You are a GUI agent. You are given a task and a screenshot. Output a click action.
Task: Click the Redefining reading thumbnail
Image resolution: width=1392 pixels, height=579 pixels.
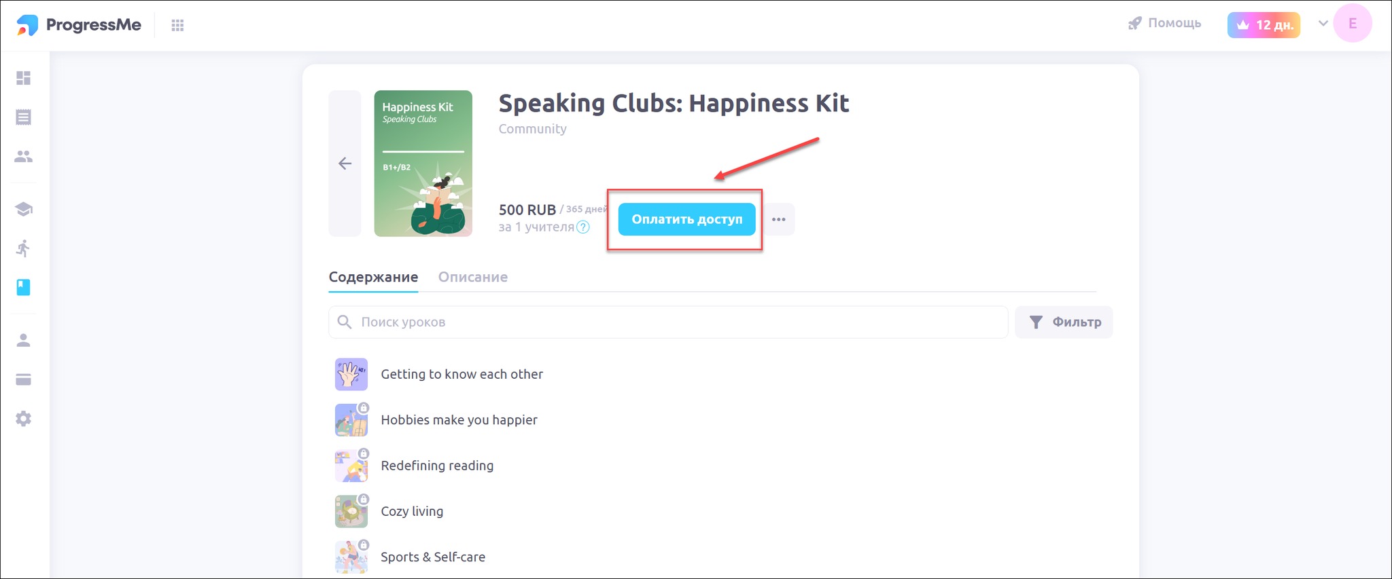[x=351, y=466]
